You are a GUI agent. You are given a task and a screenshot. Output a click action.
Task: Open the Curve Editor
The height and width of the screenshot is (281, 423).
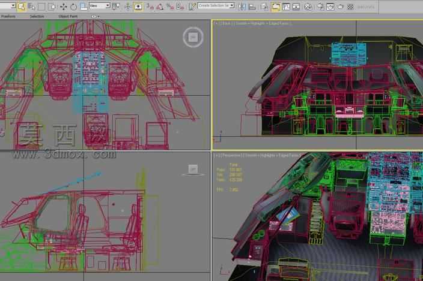[x=286, y=7]
